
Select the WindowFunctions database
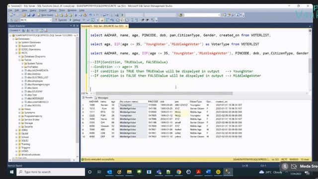(31, 155)
